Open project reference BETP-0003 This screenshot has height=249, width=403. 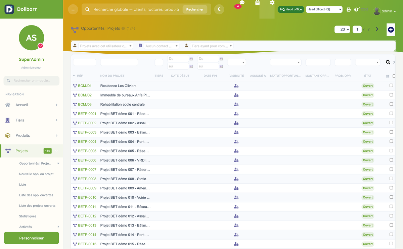click(x=87, y=132)
